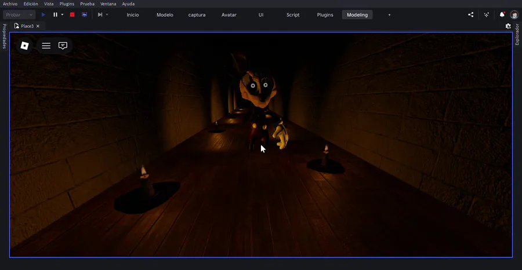
Task: Open the notifications bell
Action: click(x=502, y=14)
